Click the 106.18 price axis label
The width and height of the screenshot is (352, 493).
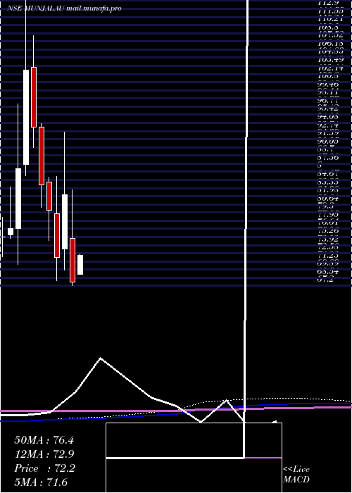[330, 43]
